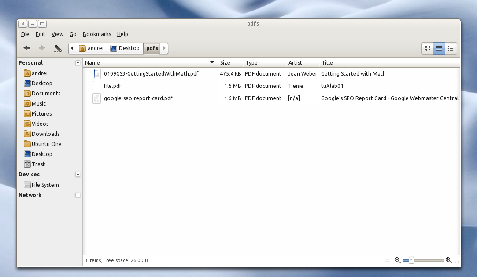
Task: Expand the Network section
Action: [78, 195]
